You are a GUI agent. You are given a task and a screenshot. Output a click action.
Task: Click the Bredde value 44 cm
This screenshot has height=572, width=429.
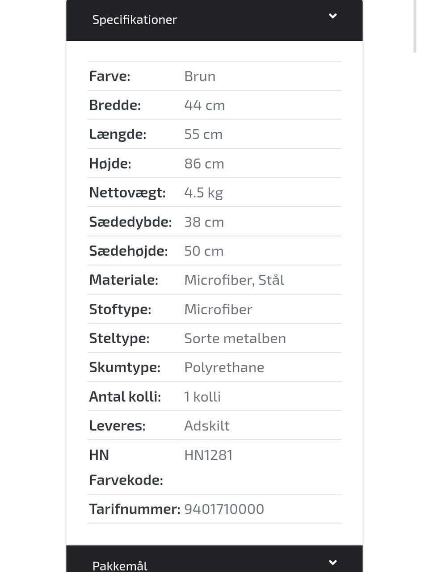[205, 105]
